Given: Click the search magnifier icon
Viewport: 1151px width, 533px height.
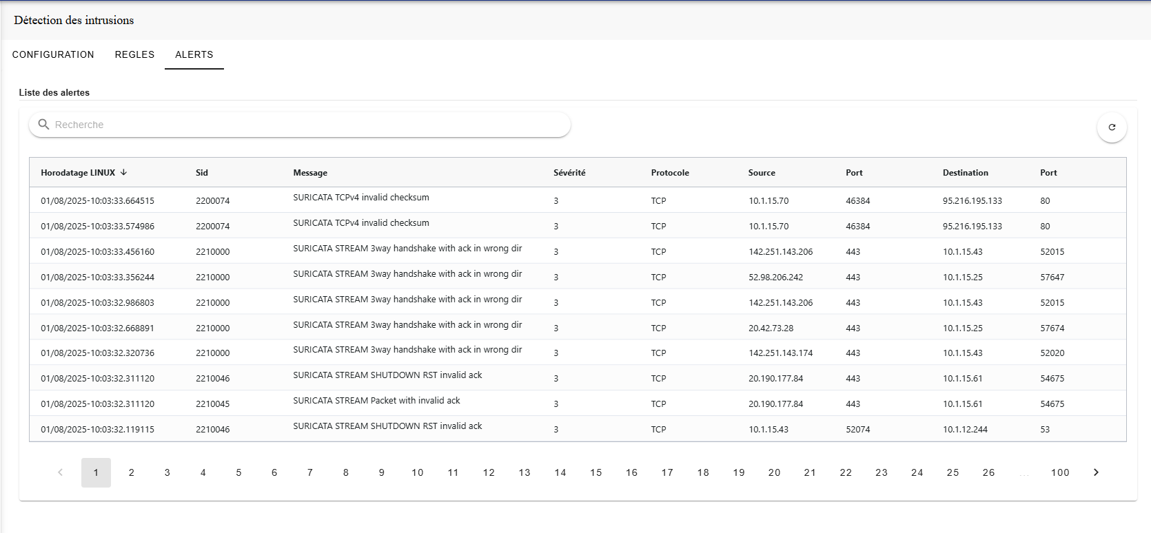Looking at the screenshot, I should pyautogui.click(x=43, y=124).
